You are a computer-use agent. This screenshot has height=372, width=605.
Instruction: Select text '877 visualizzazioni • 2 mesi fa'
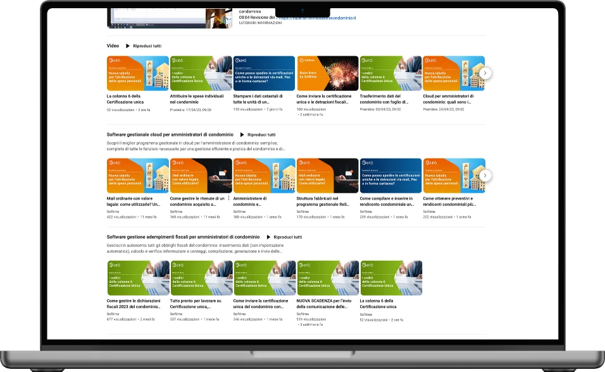click(x=130, y=320)
